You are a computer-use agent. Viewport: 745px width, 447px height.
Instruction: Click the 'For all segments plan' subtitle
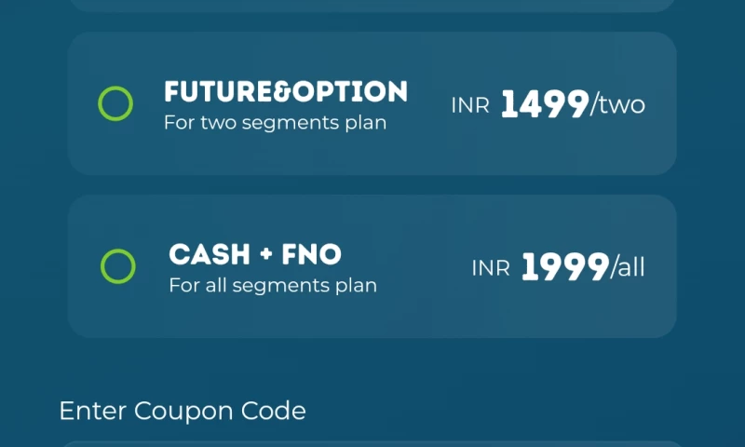[x=273, y=285]
